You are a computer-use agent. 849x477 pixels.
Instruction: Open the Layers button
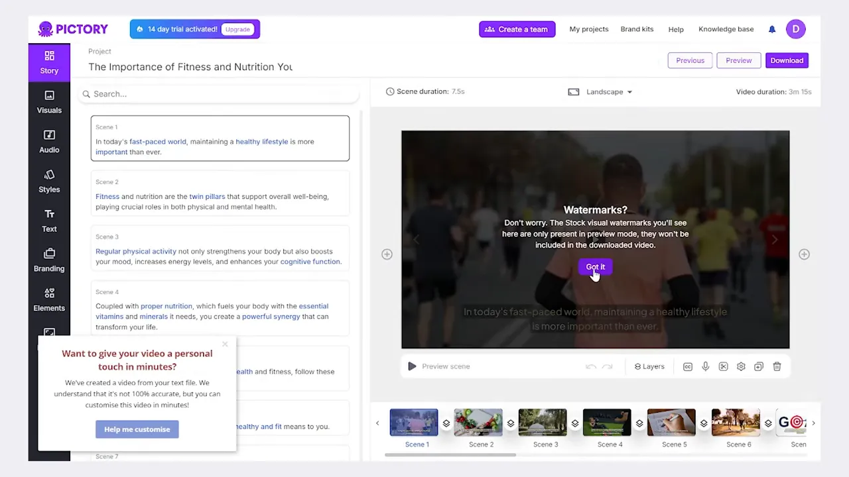649,366
